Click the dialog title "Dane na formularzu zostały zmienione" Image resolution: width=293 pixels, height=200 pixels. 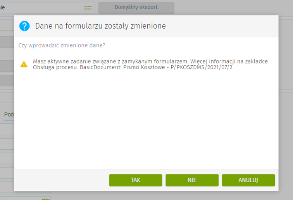point(100,26)
